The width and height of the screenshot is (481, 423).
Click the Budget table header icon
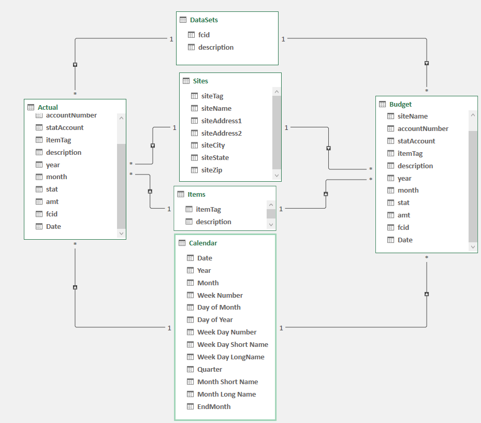pyautogui.click(x=382, y=104)
